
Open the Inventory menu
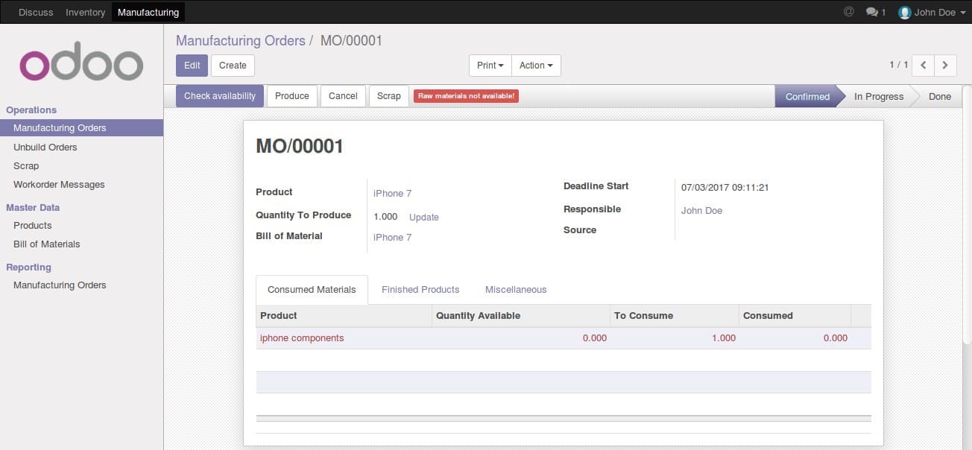(x=86, y=12)
